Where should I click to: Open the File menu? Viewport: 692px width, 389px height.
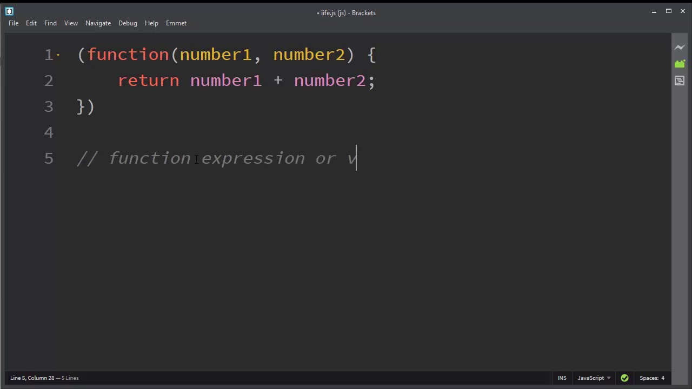pos(14,23)
